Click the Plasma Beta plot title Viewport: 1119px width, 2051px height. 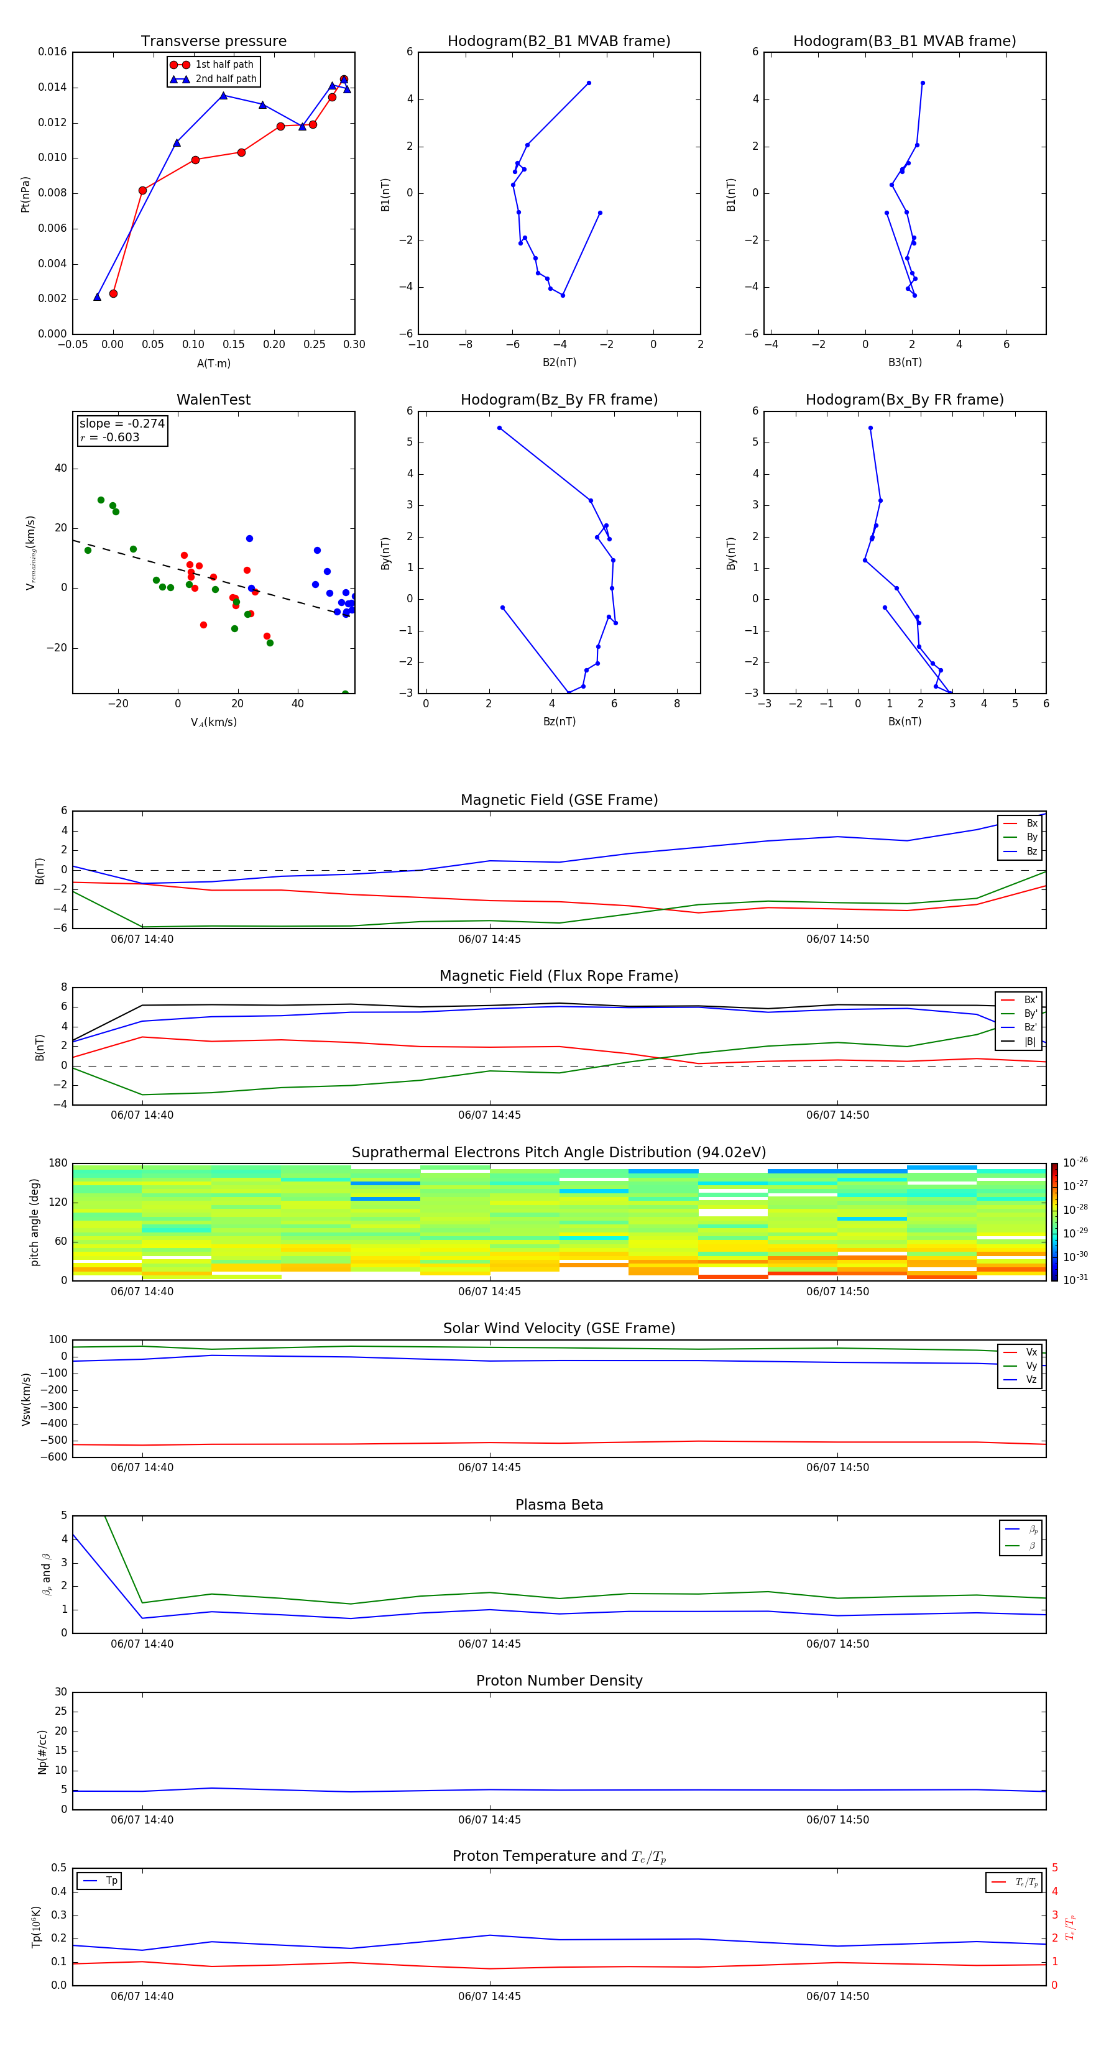(559, 1505)
